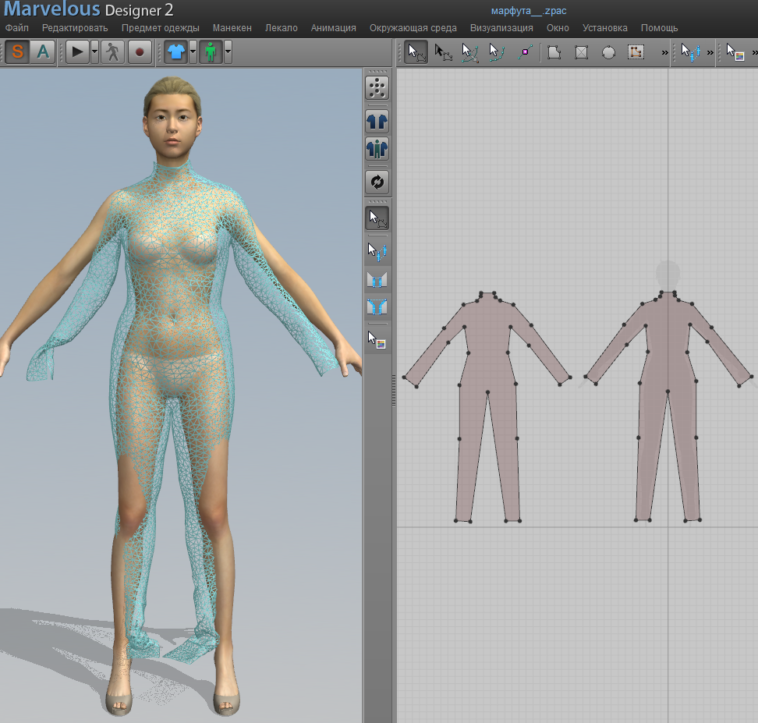
Task: Open the dropdown beside the play button
Action: coord(94,52)
